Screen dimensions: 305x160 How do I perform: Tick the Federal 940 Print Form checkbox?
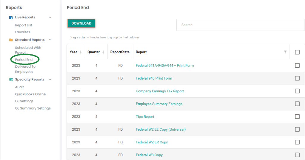tap(297, 78)
